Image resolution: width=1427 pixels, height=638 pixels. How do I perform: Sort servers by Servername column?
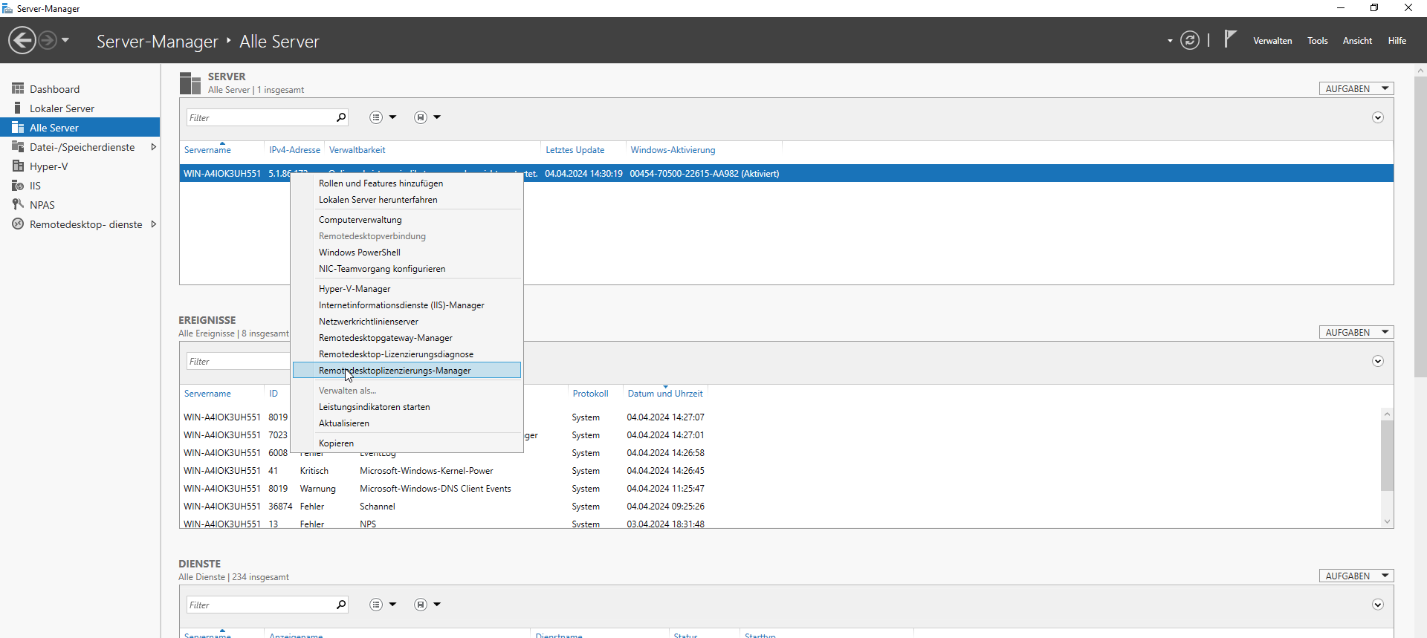207,150
